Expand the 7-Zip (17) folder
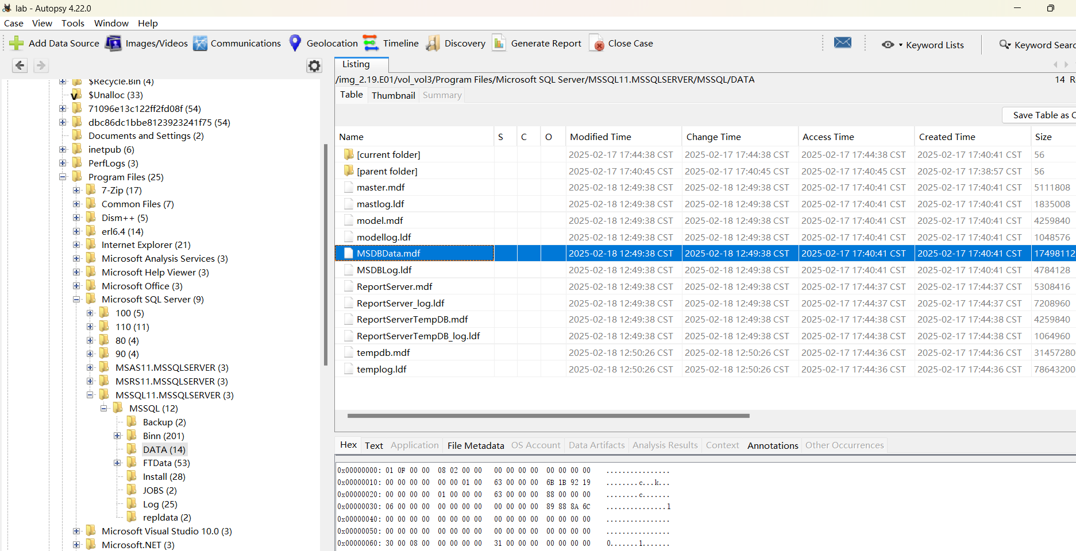Screen dimensions: 1076x551 pyautogui.click(x=76, y=190)
